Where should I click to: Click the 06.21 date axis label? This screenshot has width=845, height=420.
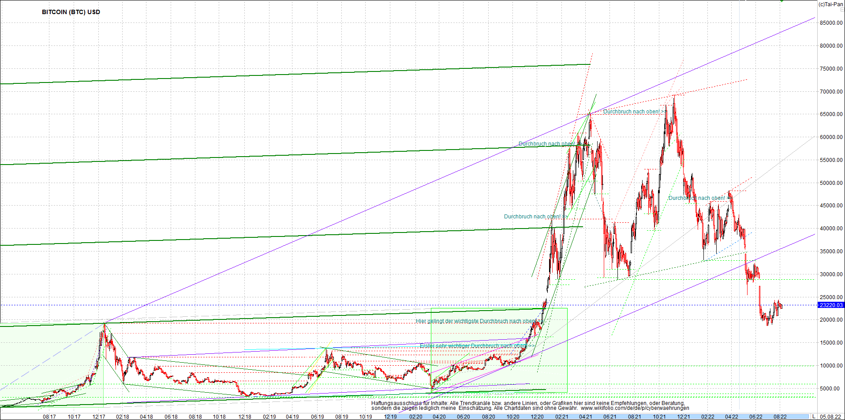tap(610, 416)
